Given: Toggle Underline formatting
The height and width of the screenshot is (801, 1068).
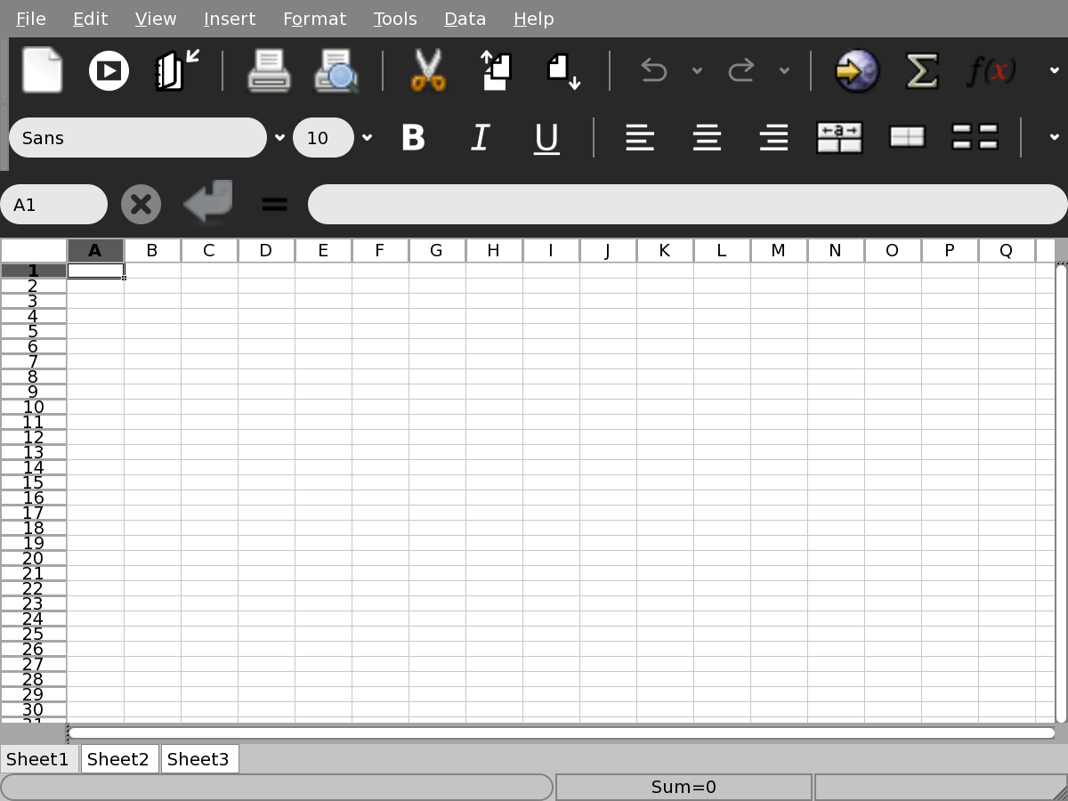Looking at the screenshot, I should click(x=546, y=138).
